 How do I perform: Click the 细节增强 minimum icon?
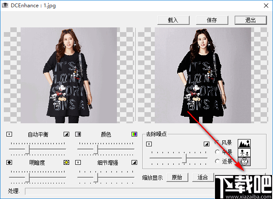(78, 163)
